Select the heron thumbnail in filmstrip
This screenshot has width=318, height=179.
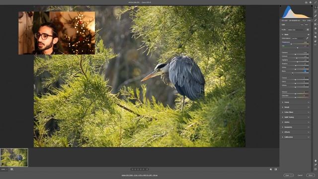(14, 158)
